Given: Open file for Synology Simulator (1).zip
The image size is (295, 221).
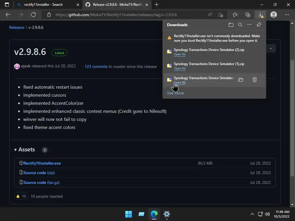Looking at the screenshot, I should [180, 68].
